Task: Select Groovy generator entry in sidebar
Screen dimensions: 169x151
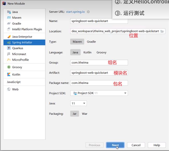Action: click(24, 67)
